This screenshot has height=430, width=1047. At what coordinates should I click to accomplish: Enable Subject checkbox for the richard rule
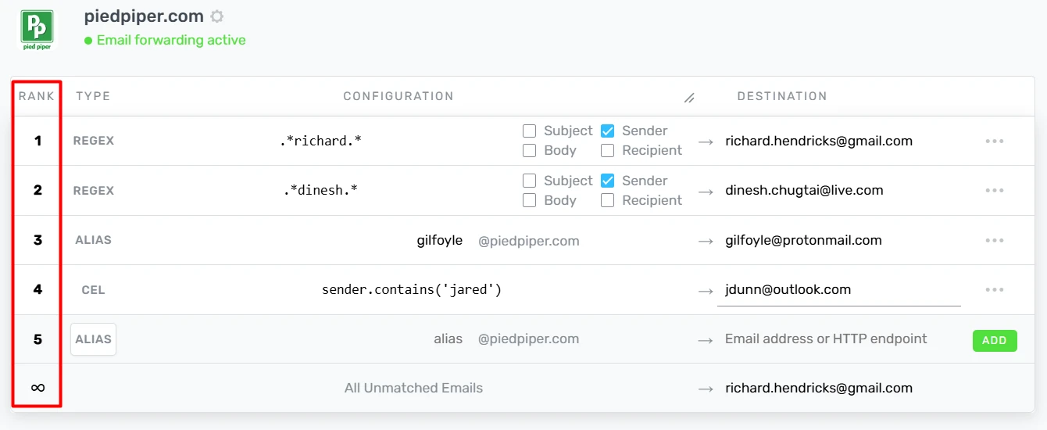click(529, 131)
